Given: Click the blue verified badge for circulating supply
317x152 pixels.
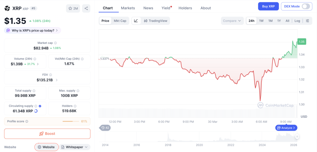Looking at the screenshot, I should (40, 106).
